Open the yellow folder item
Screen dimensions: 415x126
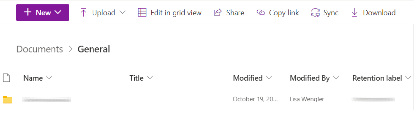coord(8,100)
